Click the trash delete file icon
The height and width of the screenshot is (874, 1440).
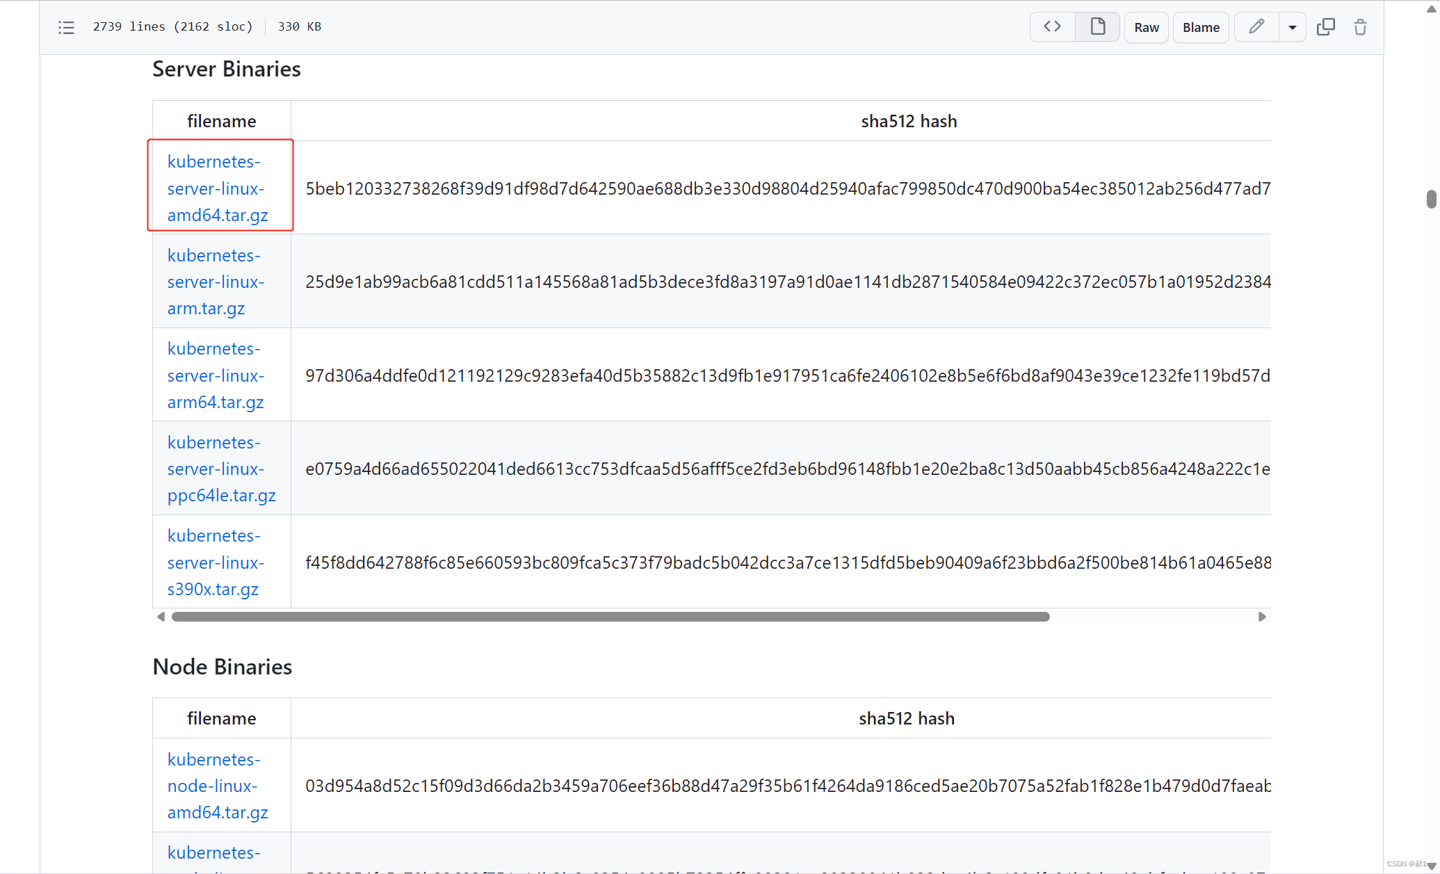(1360, 27)
